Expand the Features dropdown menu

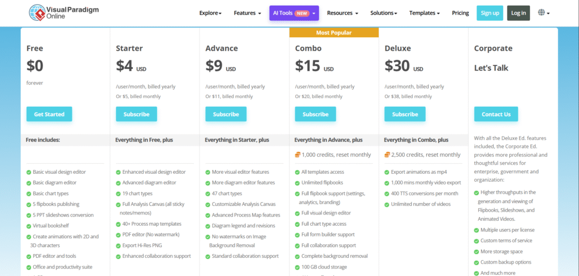click(x=248, y=13)
